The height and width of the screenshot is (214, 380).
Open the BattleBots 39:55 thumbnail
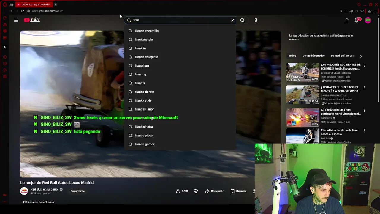(303, 117)
